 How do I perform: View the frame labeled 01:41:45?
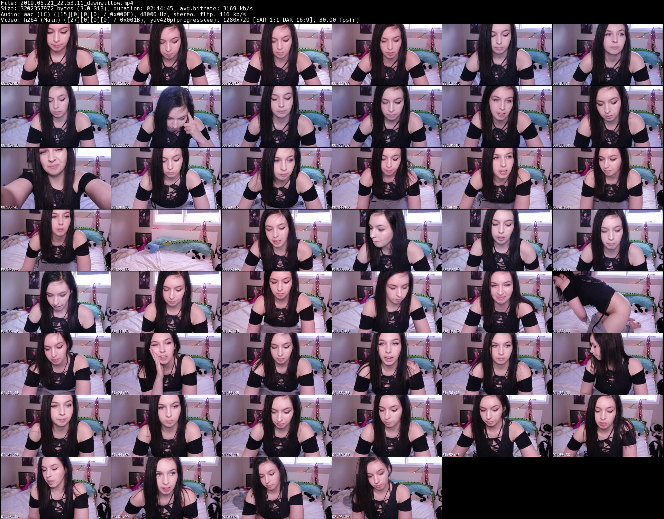point(56,426)
